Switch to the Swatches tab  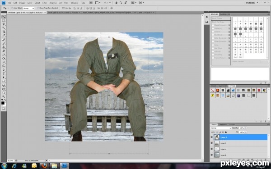[x=223, y=86]
